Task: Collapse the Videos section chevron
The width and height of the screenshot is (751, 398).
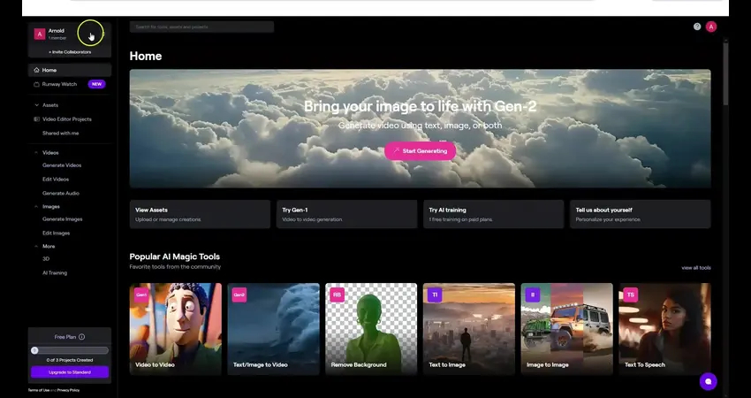Action: tap(36, 152)
